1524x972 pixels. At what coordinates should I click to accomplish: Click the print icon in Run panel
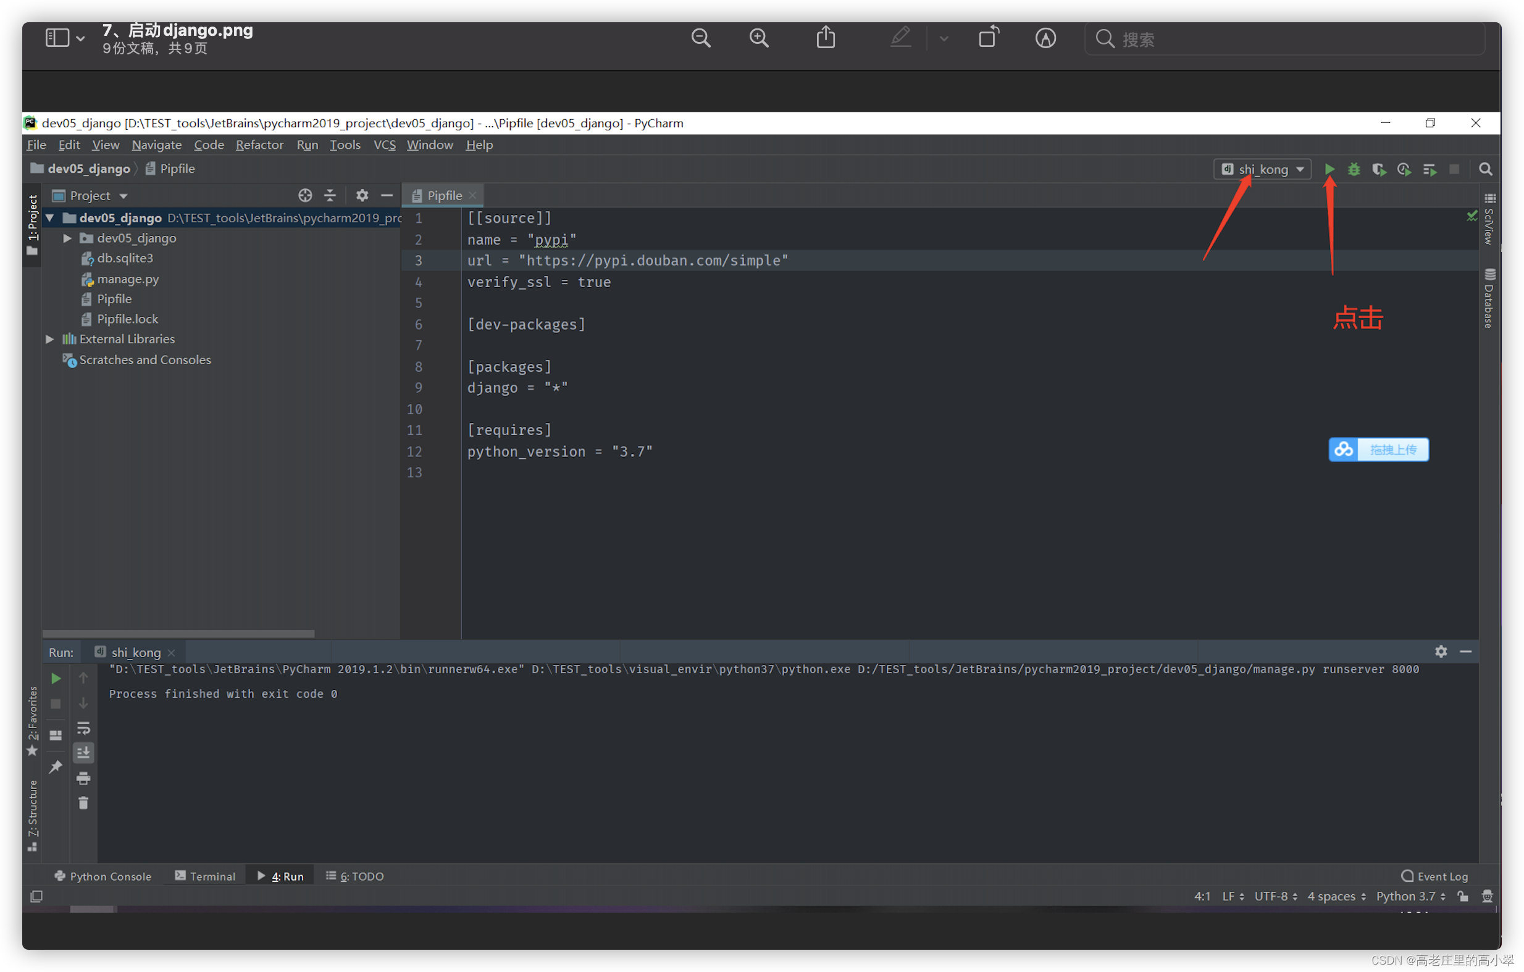pos(83,778)
